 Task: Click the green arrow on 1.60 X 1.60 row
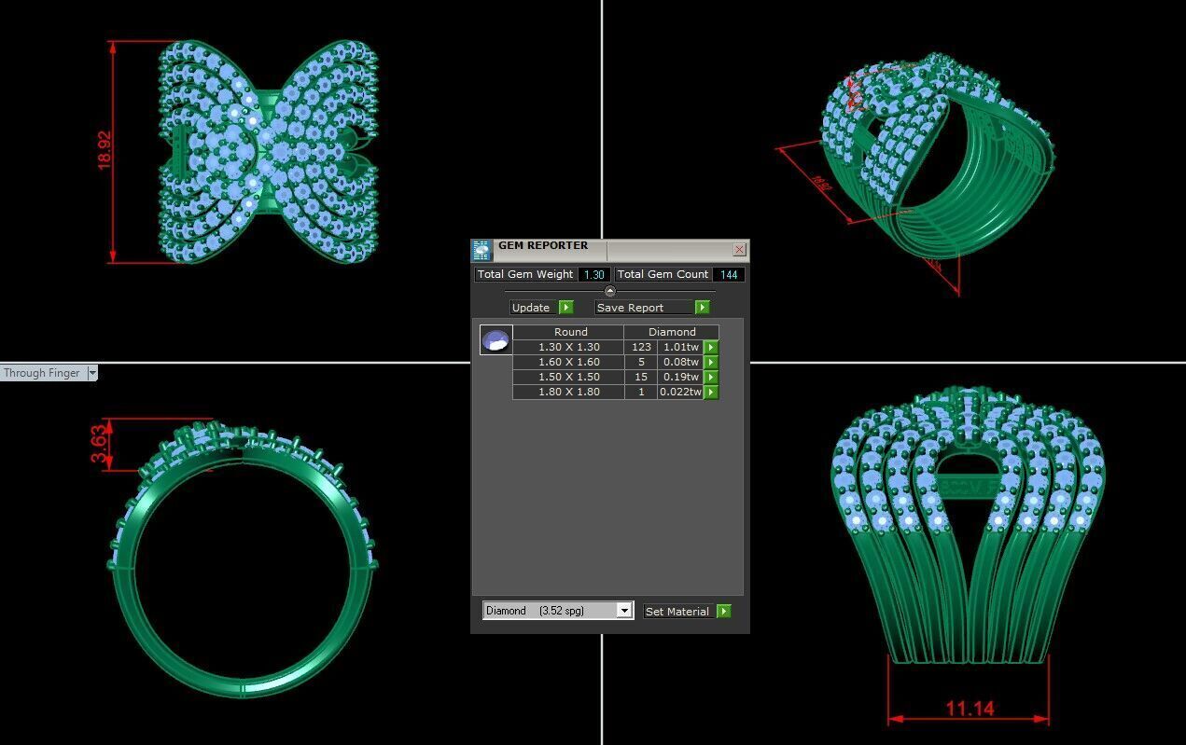pyautogui.click(x=711, y=362)
